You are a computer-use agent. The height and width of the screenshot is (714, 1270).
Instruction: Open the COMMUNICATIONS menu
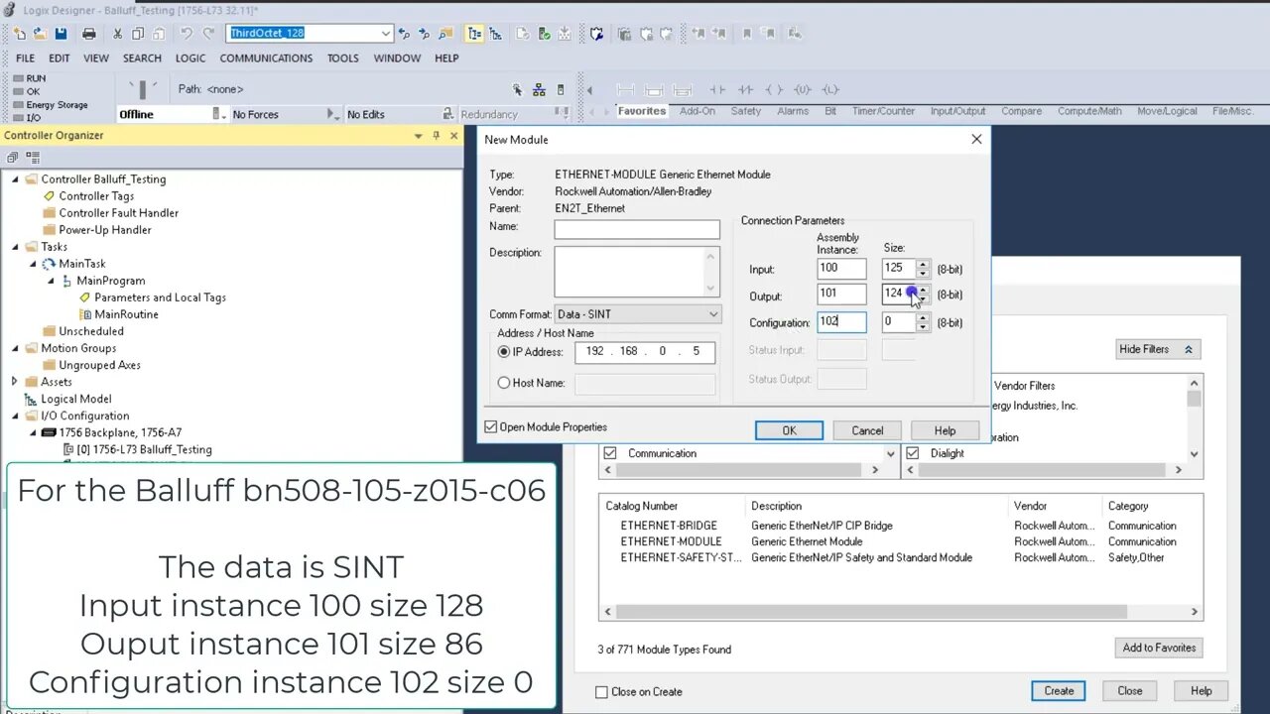pos(266,59)
